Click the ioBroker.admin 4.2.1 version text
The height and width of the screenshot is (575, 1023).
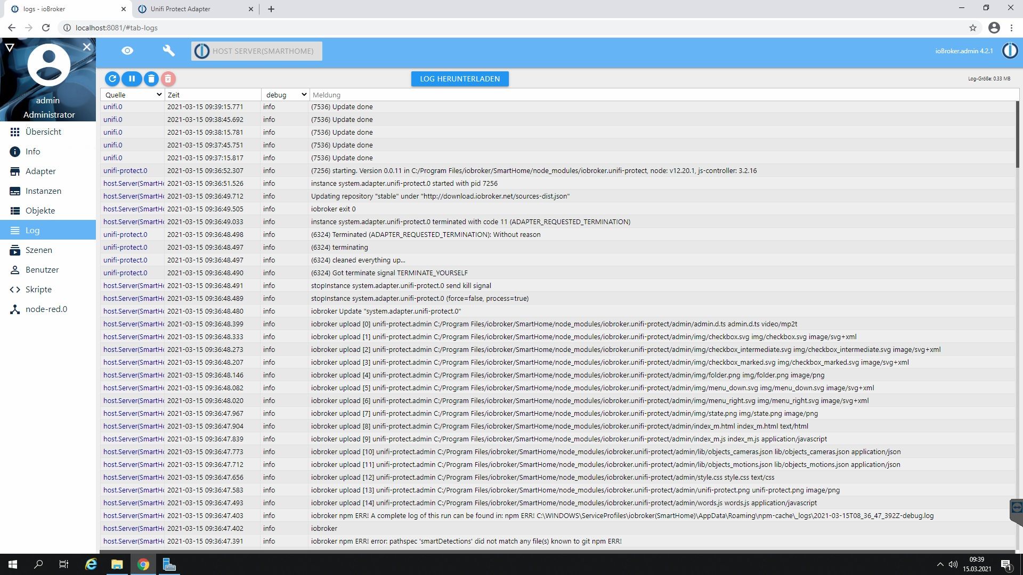click(x=964, y=51)
